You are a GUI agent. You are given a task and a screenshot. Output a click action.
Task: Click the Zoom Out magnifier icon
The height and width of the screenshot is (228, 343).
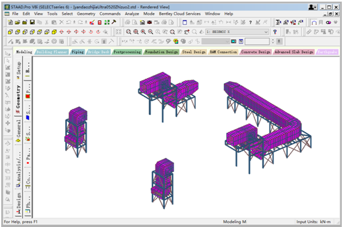point(151,32)
